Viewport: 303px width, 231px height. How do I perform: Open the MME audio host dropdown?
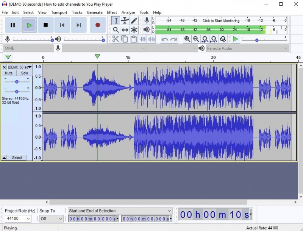click(x=28, y=48)
